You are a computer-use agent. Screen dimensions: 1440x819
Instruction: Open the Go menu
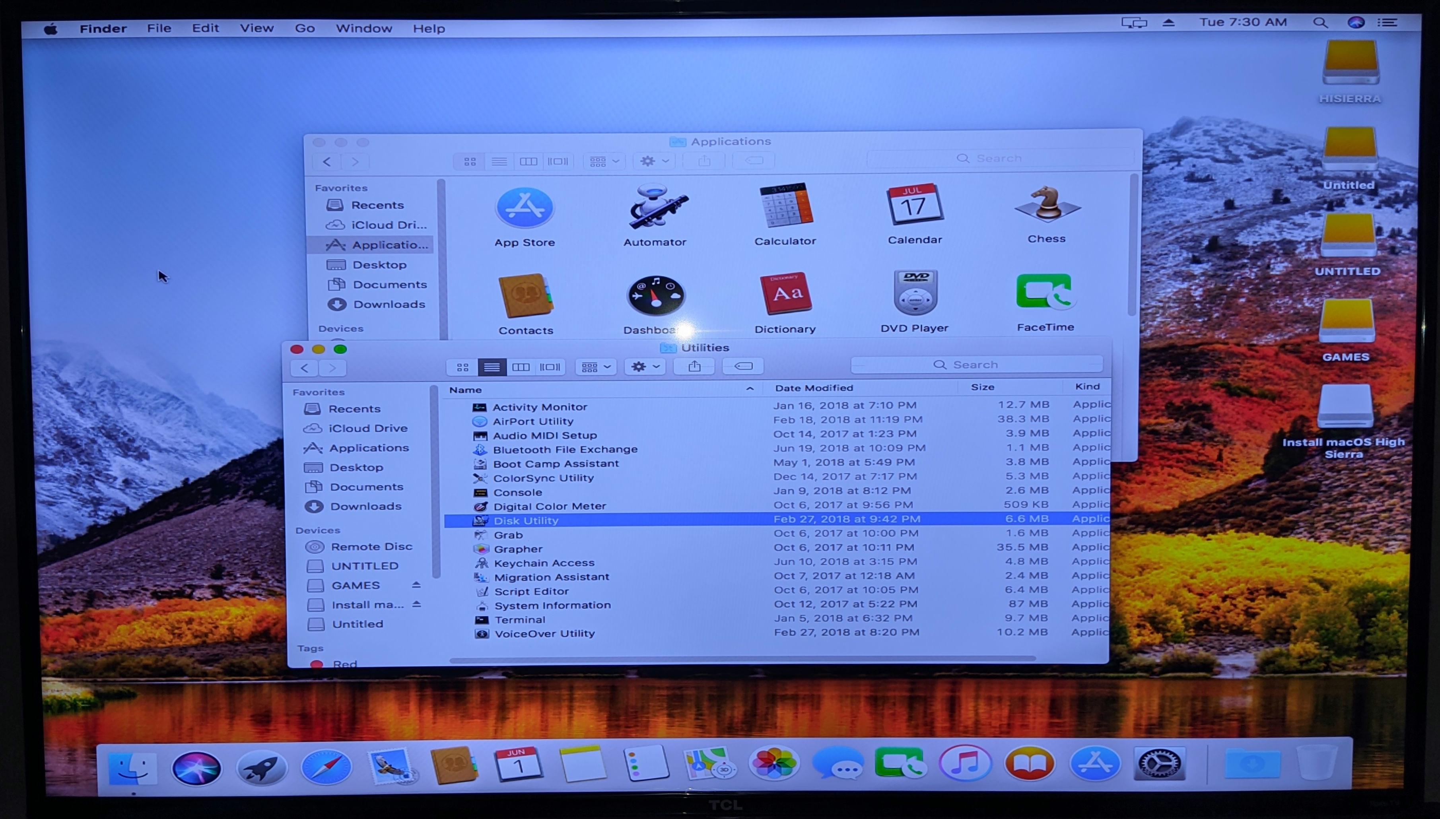304,28
